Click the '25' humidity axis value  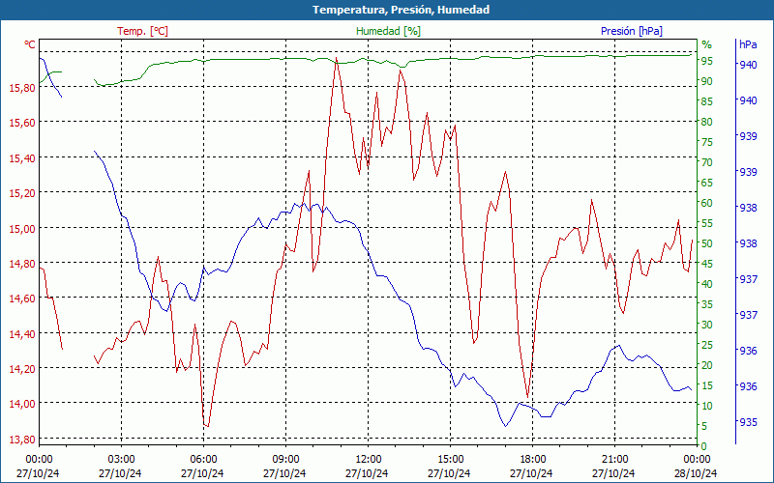tap(707, 345)
